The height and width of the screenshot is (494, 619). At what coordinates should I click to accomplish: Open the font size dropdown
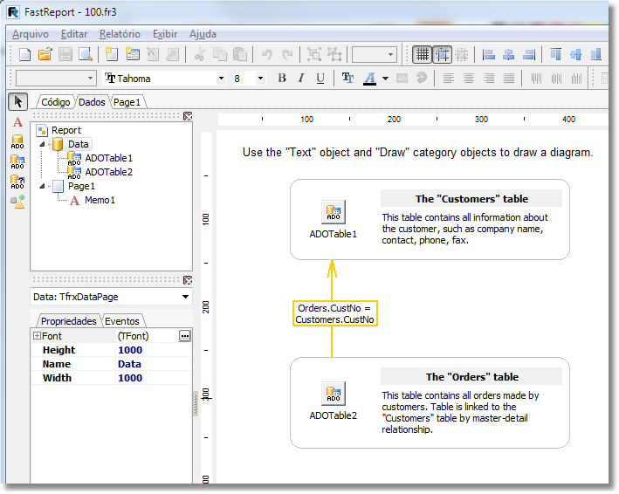[x=260, y=79]
